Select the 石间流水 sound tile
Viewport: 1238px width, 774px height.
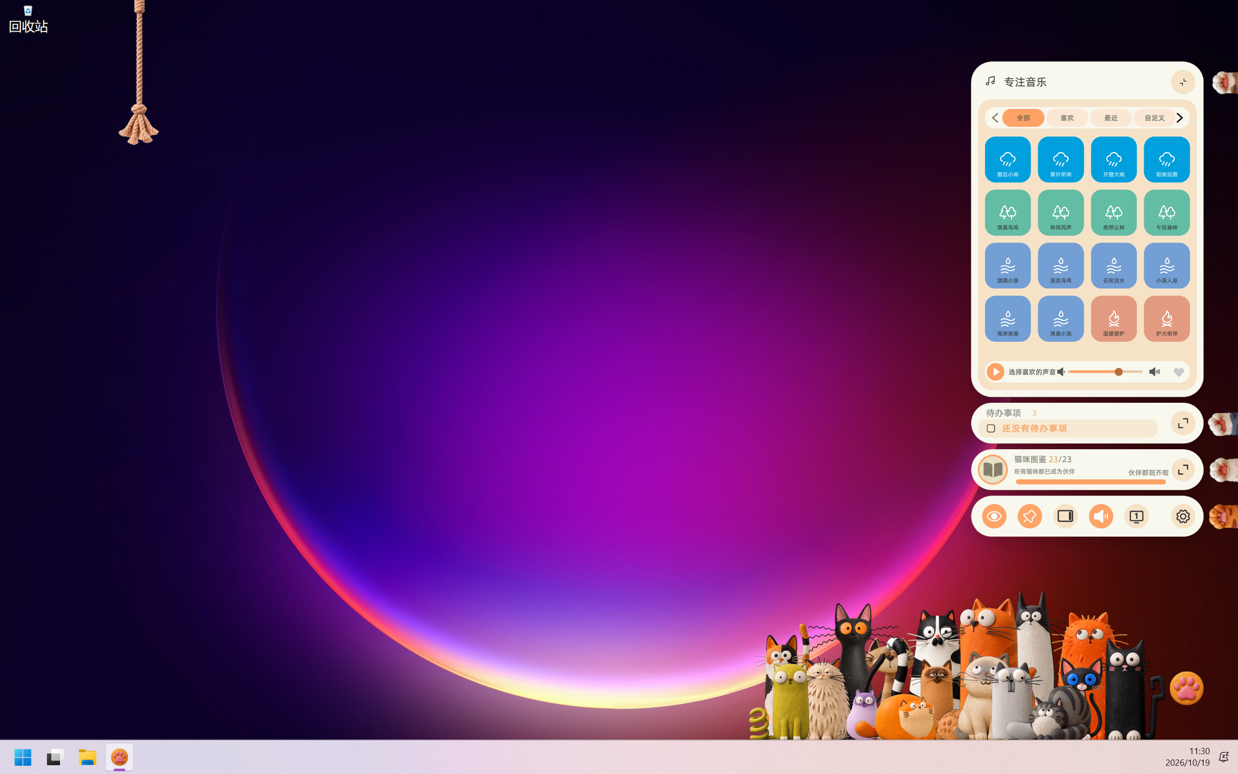[x=1114, y=265]
